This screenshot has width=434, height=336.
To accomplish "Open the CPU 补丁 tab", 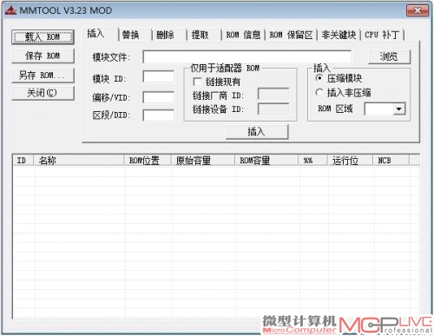I will (x=382, y=36).
